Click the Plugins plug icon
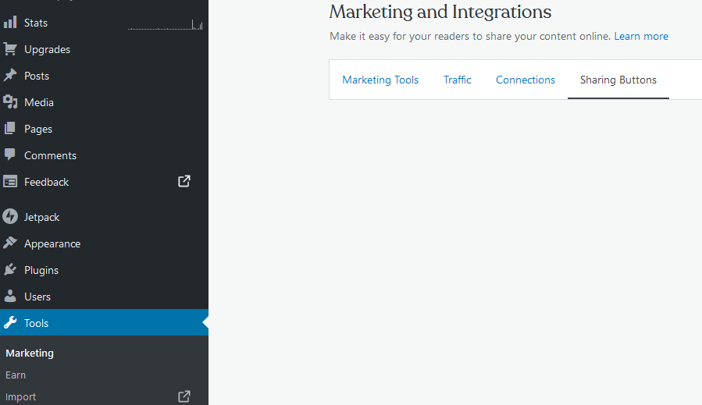702x405 pixels. [10, 270]
